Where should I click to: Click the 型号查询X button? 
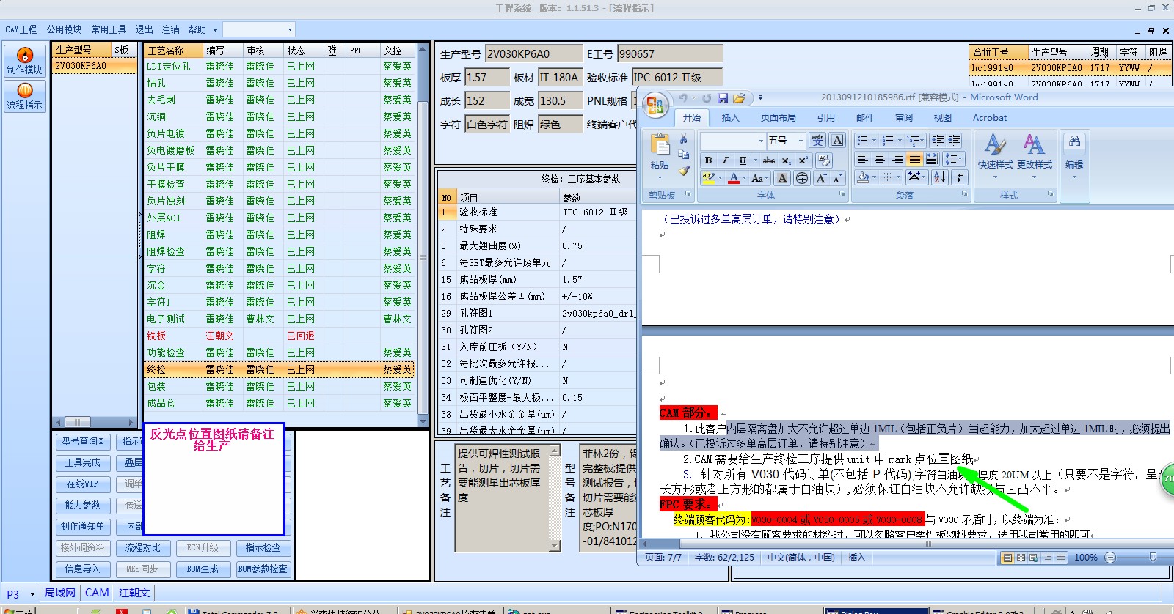(x=82, y=441)
